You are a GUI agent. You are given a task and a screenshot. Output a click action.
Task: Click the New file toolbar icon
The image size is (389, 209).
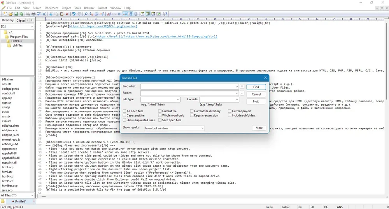tap(5, 14)
